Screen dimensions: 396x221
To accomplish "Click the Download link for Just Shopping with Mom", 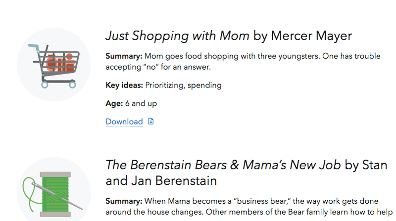I will (124, 122).
